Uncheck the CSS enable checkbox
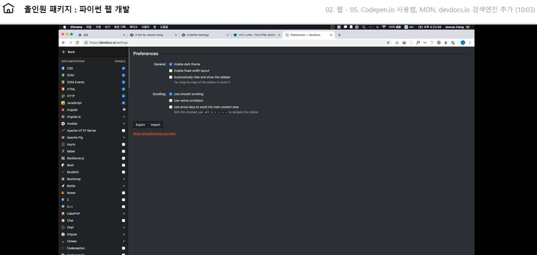 (124, 68)
